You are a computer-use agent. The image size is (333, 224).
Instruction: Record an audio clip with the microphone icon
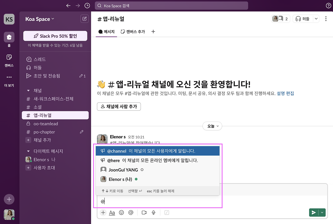click(153, 212)
